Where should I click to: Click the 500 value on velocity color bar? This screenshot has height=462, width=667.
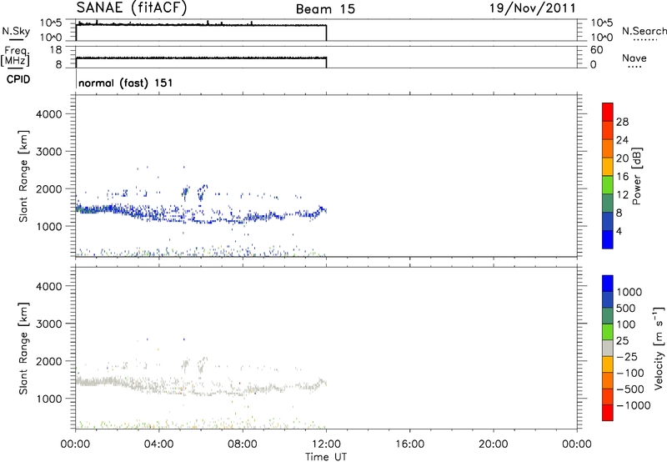[626, 309]
